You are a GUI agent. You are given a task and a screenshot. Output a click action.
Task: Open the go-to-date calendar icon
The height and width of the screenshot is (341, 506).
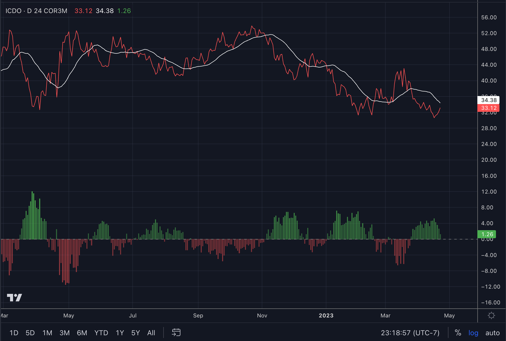[176, 333]
